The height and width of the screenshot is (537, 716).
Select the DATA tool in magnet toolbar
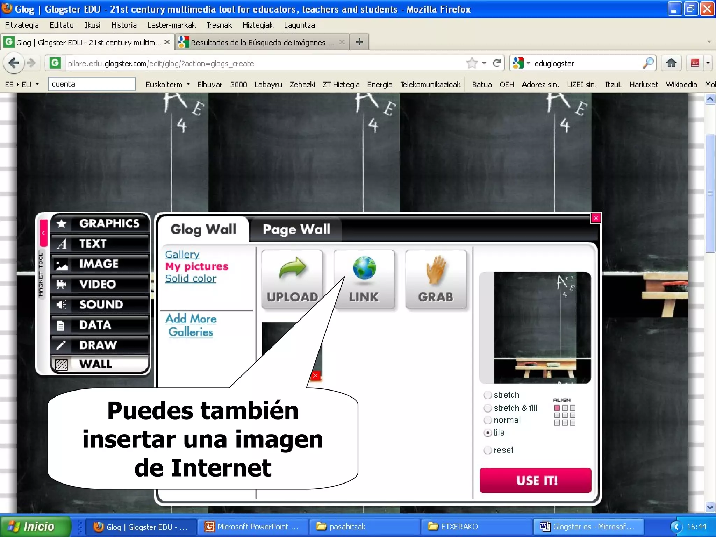coord(100,324)
